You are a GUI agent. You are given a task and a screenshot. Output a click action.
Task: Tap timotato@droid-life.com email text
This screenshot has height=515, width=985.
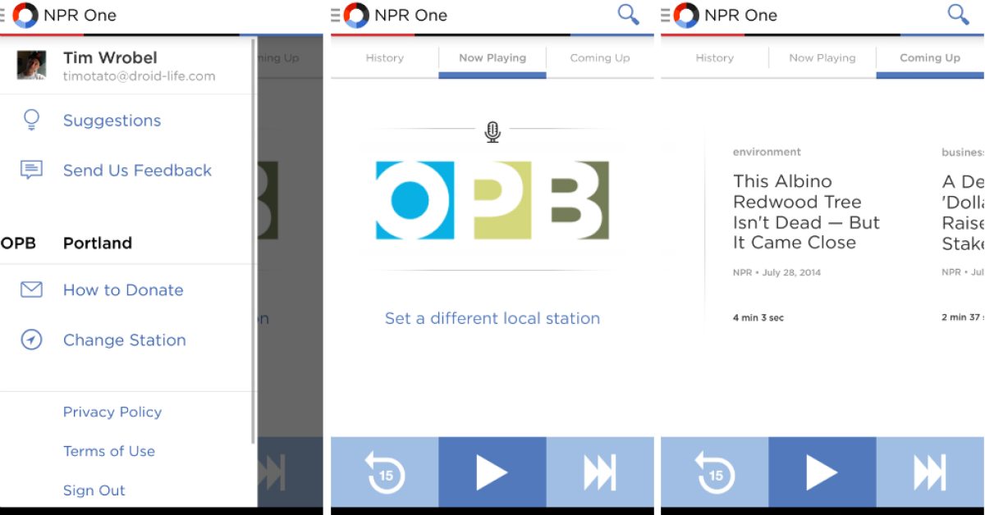[140, 76]
